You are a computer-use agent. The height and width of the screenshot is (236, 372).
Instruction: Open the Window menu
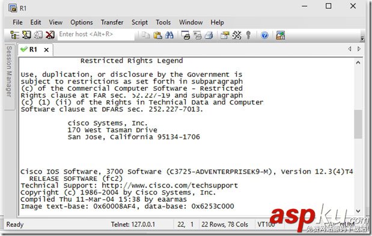point(191,22)
